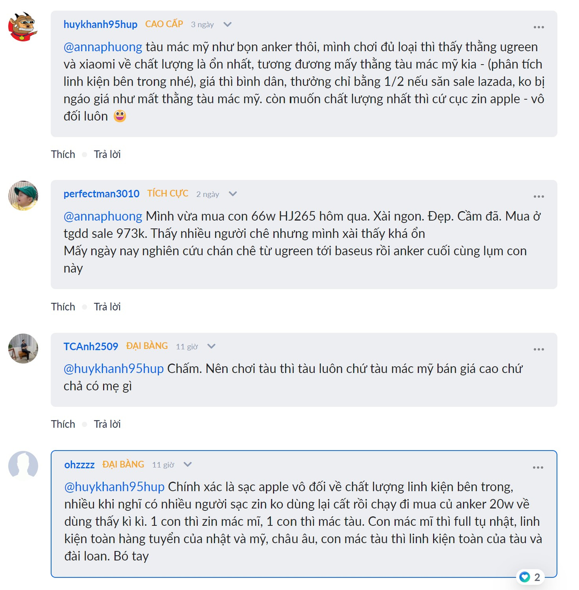Open more options for TCAnh2509's comment

pyautogui.click(x=538, y=349)
